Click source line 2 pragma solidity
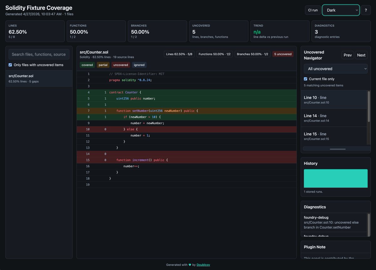The image size is (376, 270). pyautogui.click(x=187, y=80)
